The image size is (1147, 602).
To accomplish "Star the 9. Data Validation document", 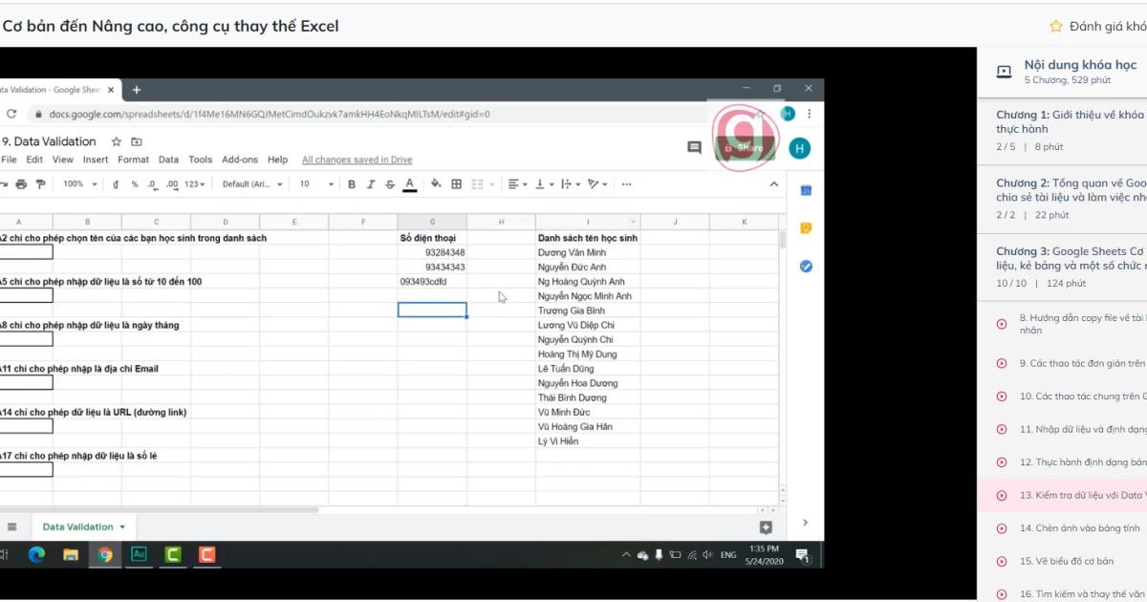I will tap(117, 141).
